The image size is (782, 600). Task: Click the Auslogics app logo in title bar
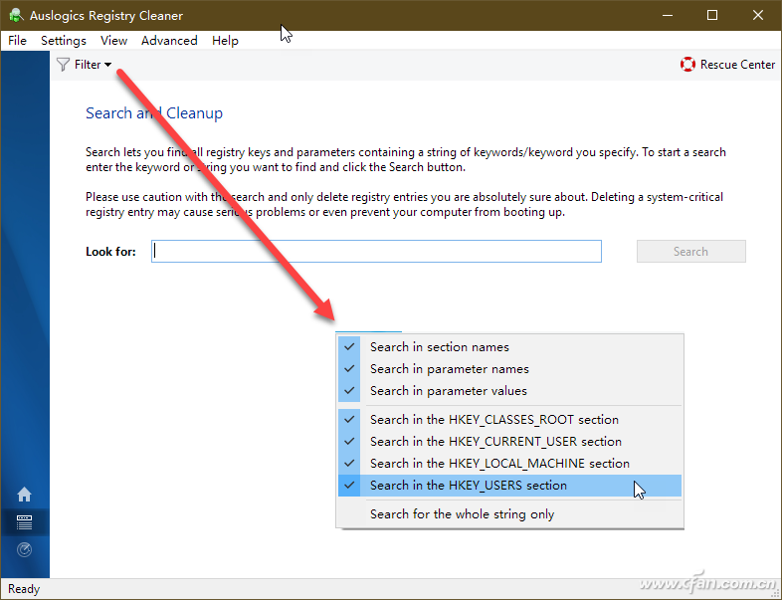pyautogui.click(x=16, y=15)
